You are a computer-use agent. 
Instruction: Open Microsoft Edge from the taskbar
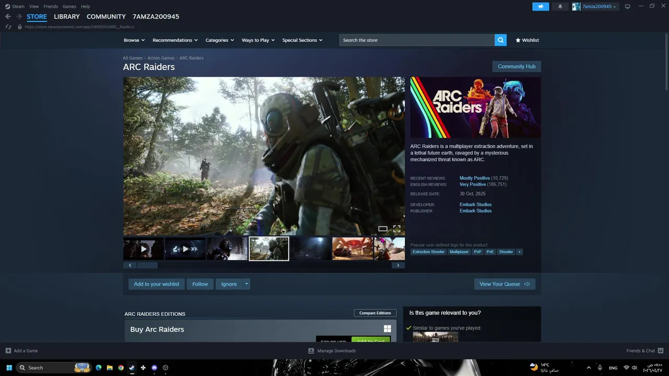tap(98, 368)
